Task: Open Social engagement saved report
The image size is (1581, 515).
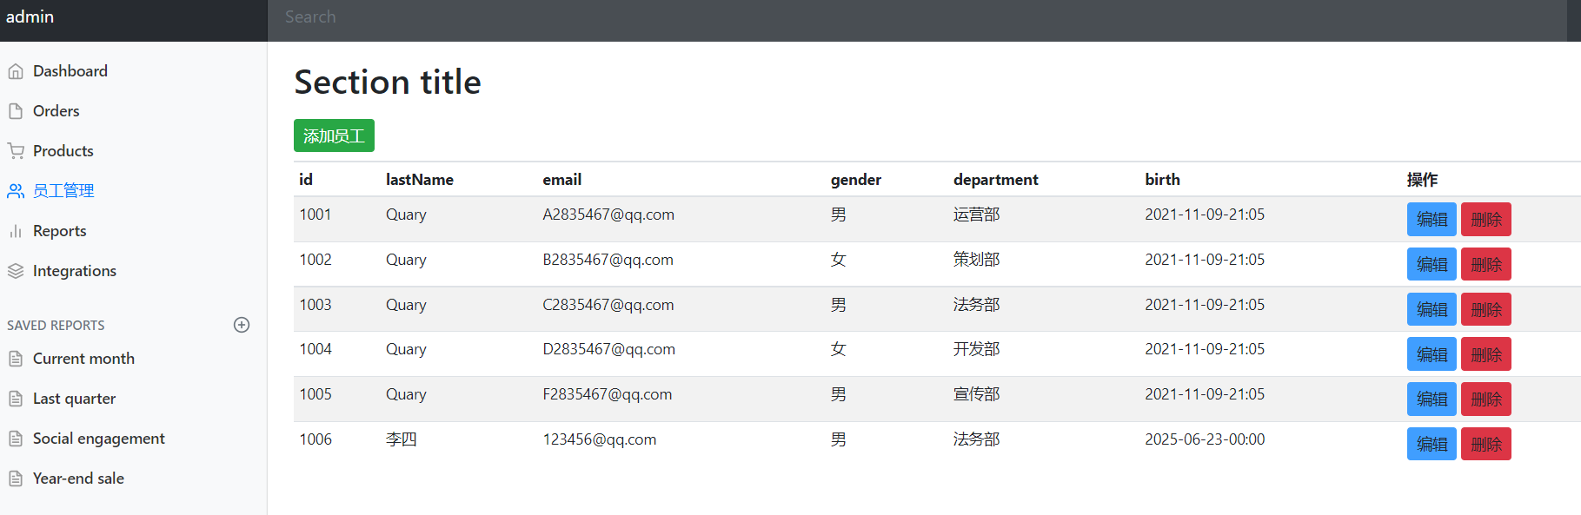Action: coord(98,439)
